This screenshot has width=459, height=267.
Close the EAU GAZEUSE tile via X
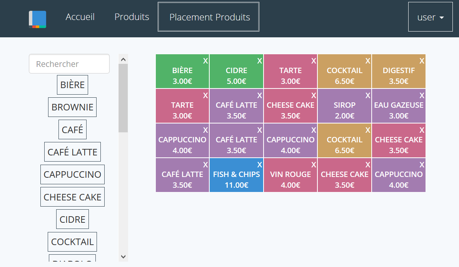(422, 95)
